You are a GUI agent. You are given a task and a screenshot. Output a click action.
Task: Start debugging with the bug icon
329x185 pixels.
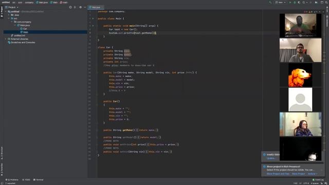click(295, 2)
